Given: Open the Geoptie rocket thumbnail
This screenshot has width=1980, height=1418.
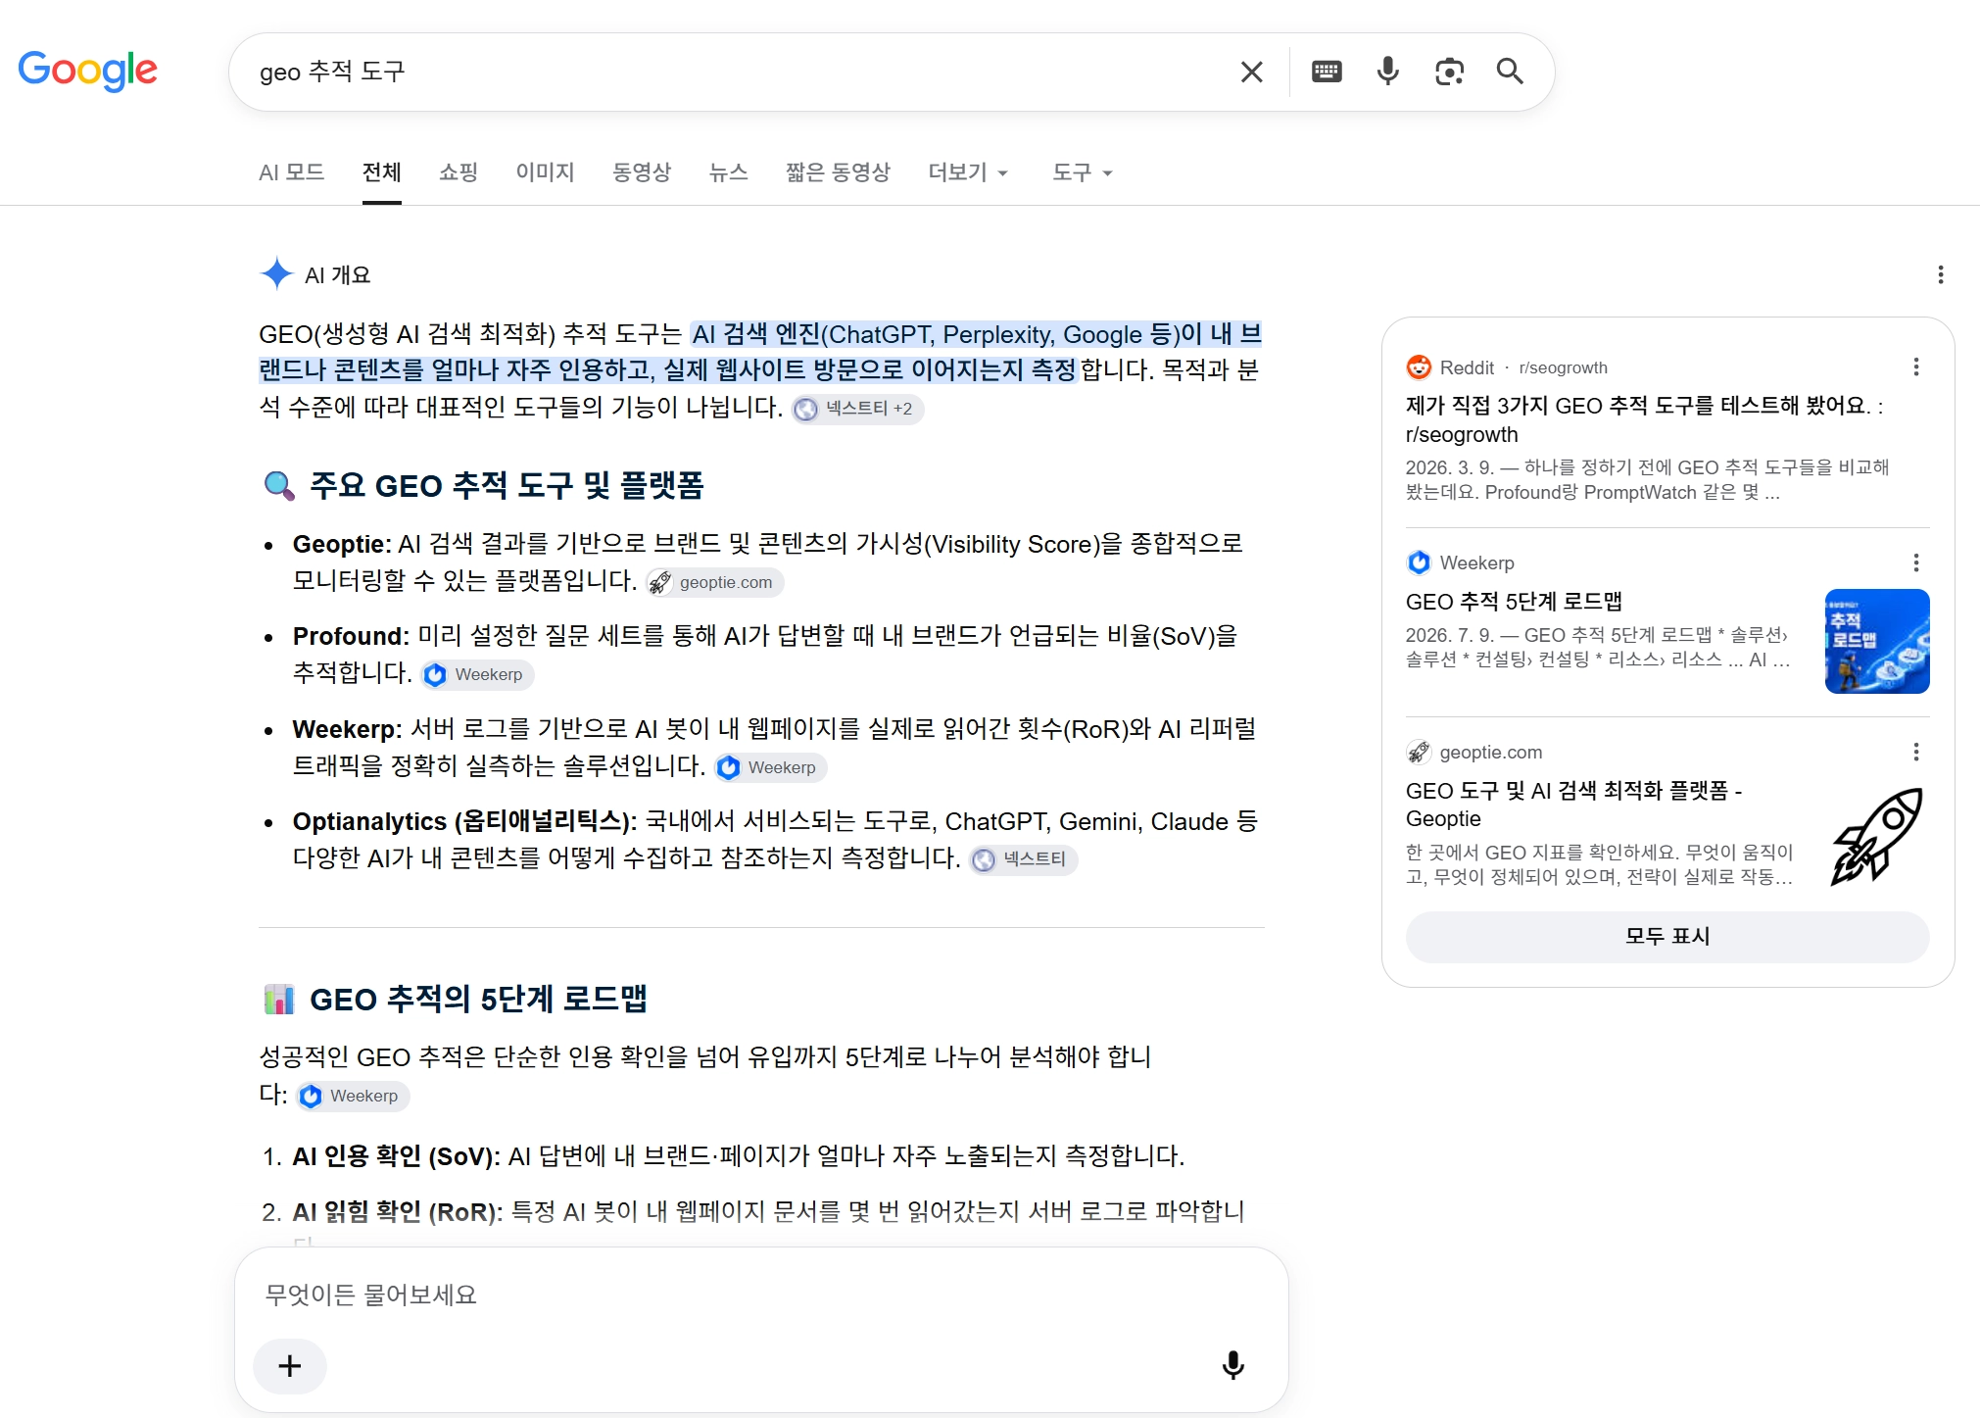Looking at the screenshot, I should pyautogui.click(x=1876, y=835).
